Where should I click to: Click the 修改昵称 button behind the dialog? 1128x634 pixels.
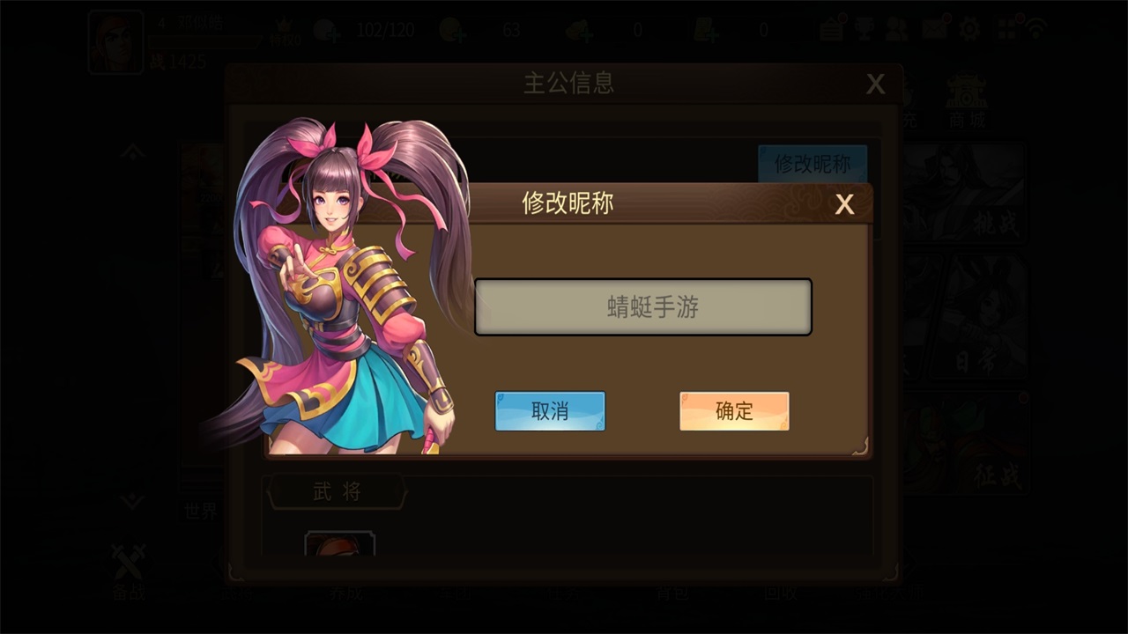click(813, 164)
